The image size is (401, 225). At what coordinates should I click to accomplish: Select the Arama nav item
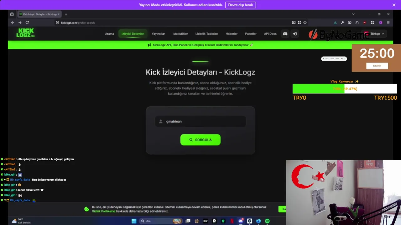pyautogui.click(x=109, y=34)
